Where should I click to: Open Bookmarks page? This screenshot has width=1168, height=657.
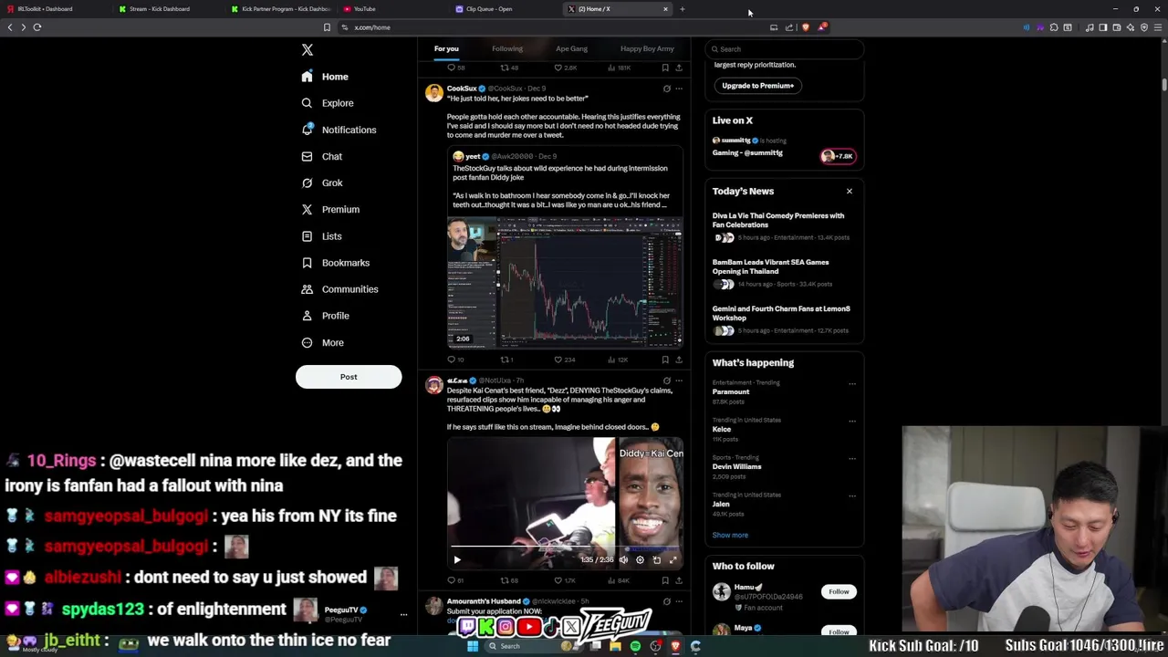coord(335,263)
